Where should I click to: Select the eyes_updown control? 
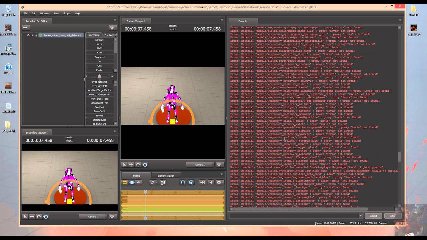99,82
